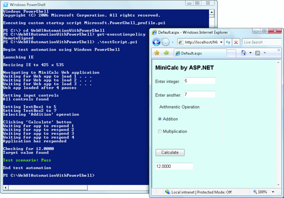The image size is (284, 198).
Task: Click the Windows PowerShell title bar icon
Action: (6, 5)
